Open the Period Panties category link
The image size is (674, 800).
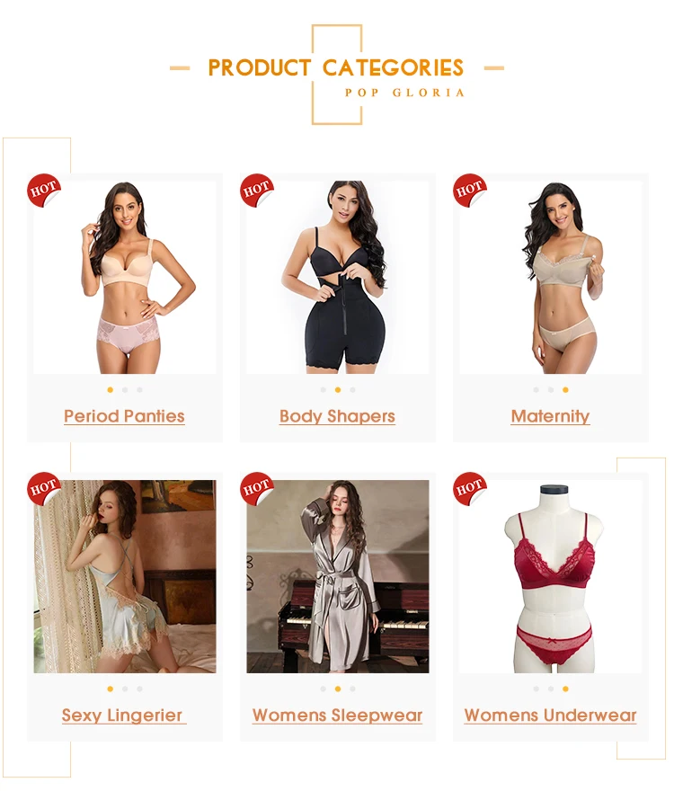[x=124, y=416]
